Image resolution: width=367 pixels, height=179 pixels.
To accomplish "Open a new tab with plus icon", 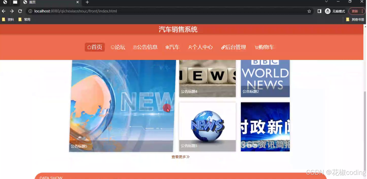I will pos(87,2).
